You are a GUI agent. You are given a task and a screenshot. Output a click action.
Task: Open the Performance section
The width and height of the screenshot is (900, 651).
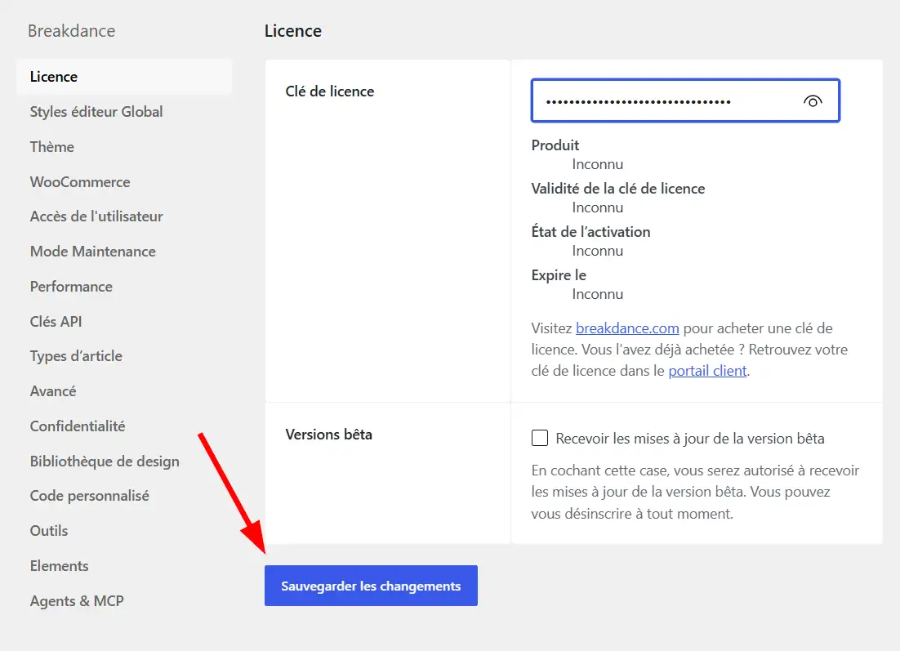tap(71, 287)
